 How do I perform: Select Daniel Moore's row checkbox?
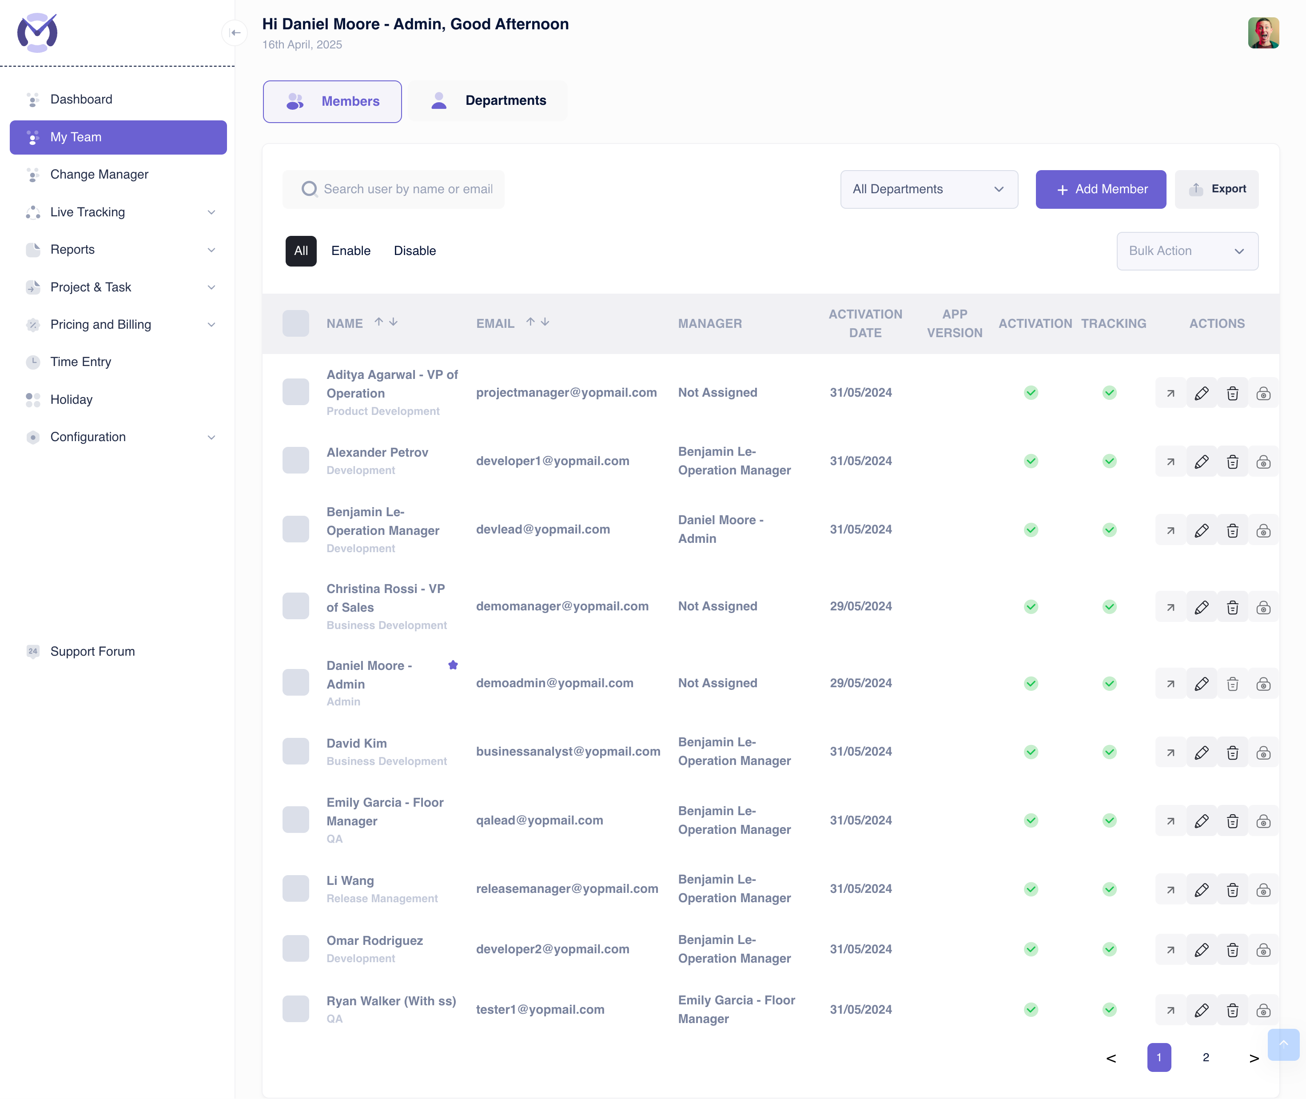click(x=295, y=683)
